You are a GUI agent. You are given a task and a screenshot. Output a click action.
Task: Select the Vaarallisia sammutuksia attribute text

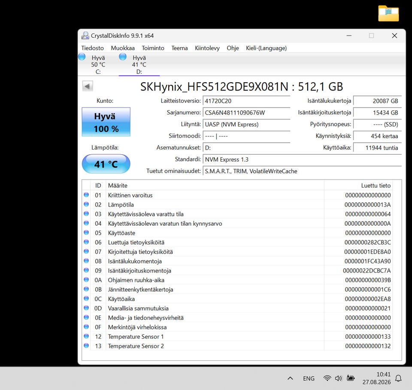138,309
